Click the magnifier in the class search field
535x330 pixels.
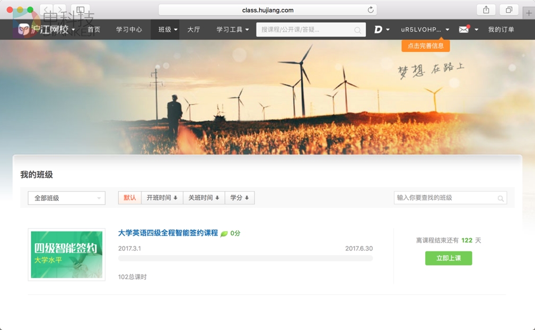tap(500, 198)
